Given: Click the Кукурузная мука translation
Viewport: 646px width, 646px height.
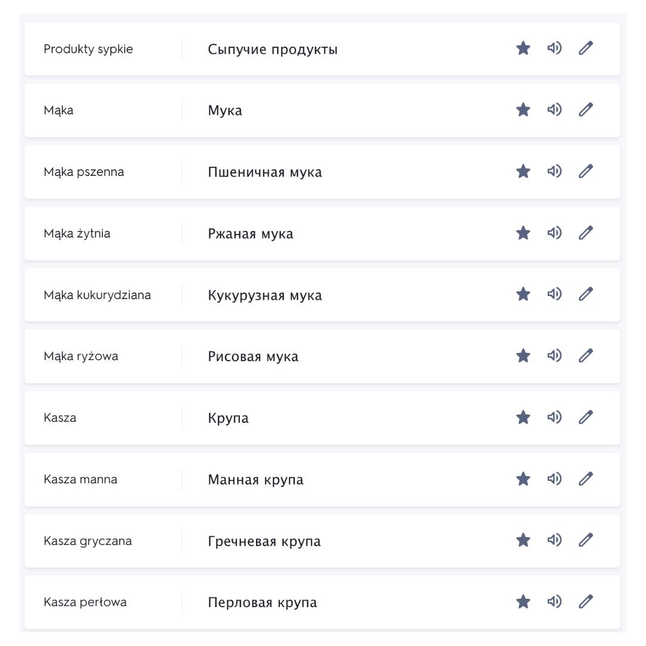Looking at the screenshot, I should [265, 295].
